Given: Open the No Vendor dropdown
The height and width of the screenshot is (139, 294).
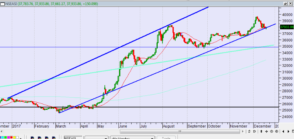Looking at the screenshot, I should click(x=132, y=138).
